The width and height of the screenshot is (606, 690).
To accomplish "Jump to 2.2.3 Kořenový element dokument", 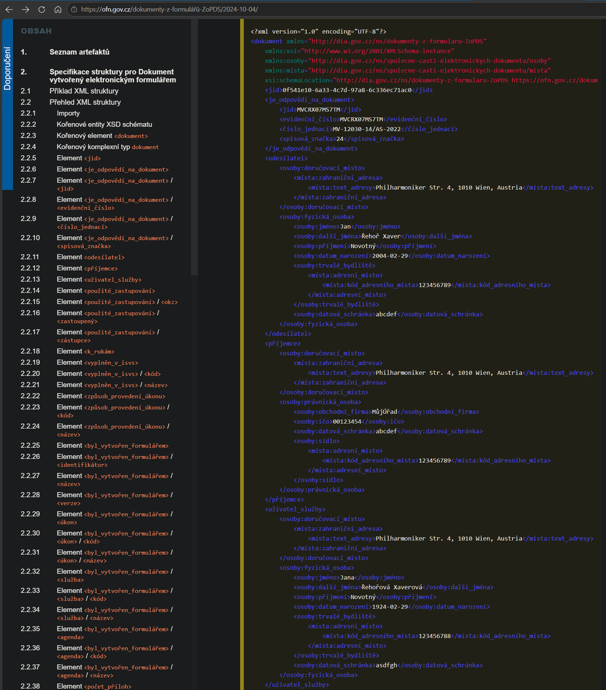I will coord(102,136).
